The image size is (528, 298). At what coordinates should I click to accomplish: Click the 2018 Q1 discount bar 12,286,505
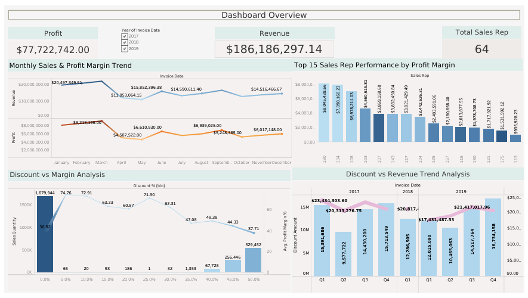tap(408, 247)
